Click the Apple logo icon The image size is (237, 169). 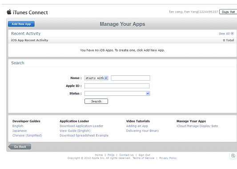pos(9,12)
